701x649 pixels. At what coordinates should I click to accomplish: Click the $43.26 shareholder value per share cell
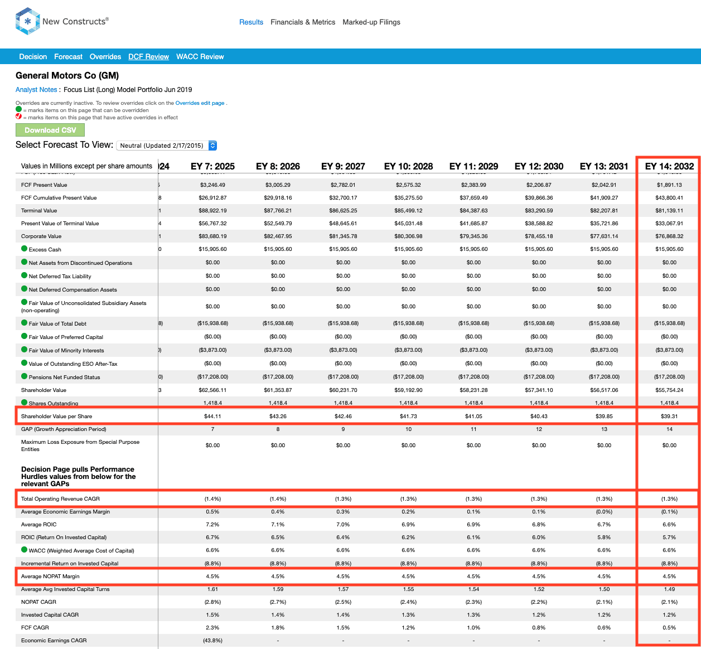[278, 416]
